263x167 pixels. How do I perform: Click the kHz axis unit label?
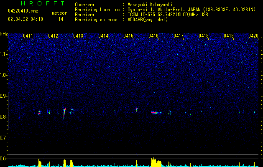pyautogui.click(x=4, y=34)
